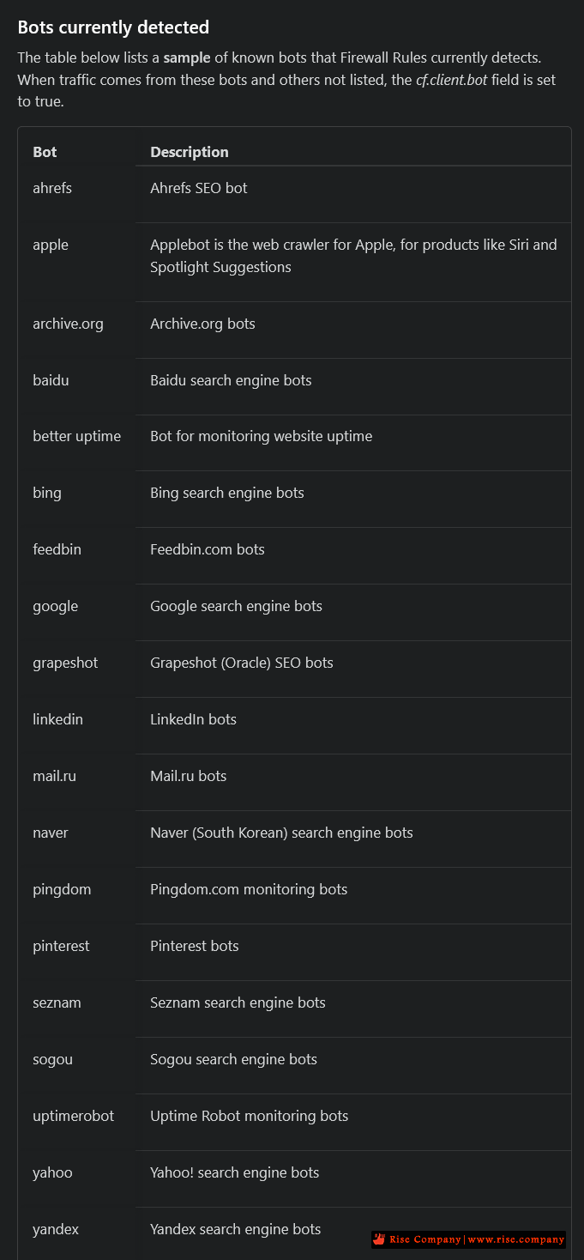Select Google search engine bots description
584x1260 pixels.
(x=237, y=606)
